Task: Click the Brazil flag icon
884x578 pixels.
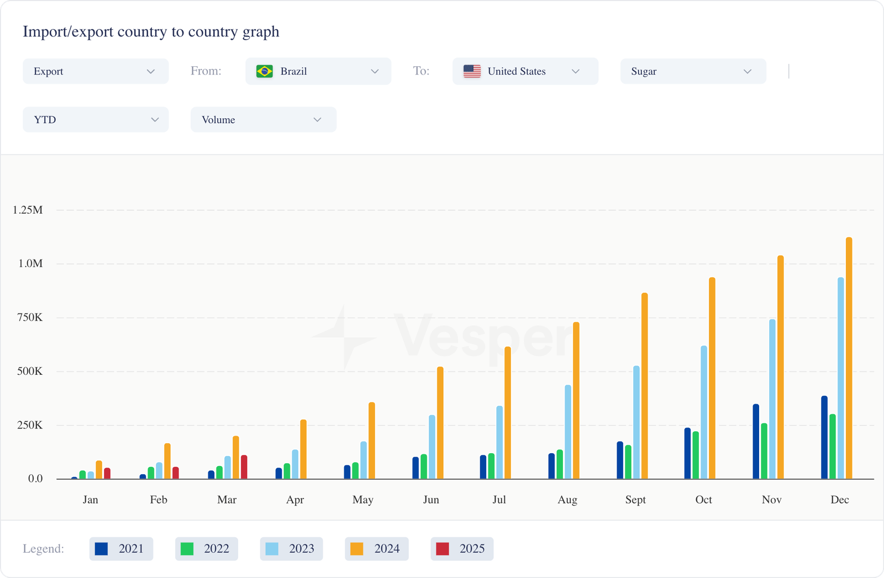Action: [265, 71]
